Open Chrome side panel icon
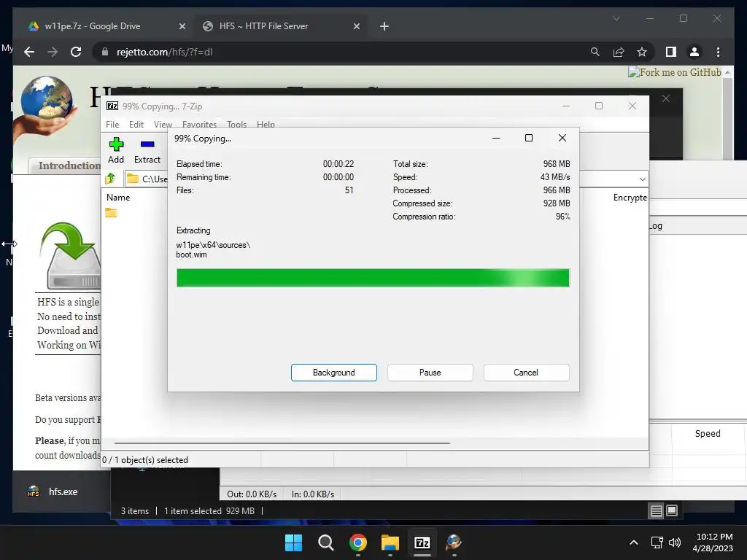747x560 pixels. pyautogui.click(x=671, y=52)
